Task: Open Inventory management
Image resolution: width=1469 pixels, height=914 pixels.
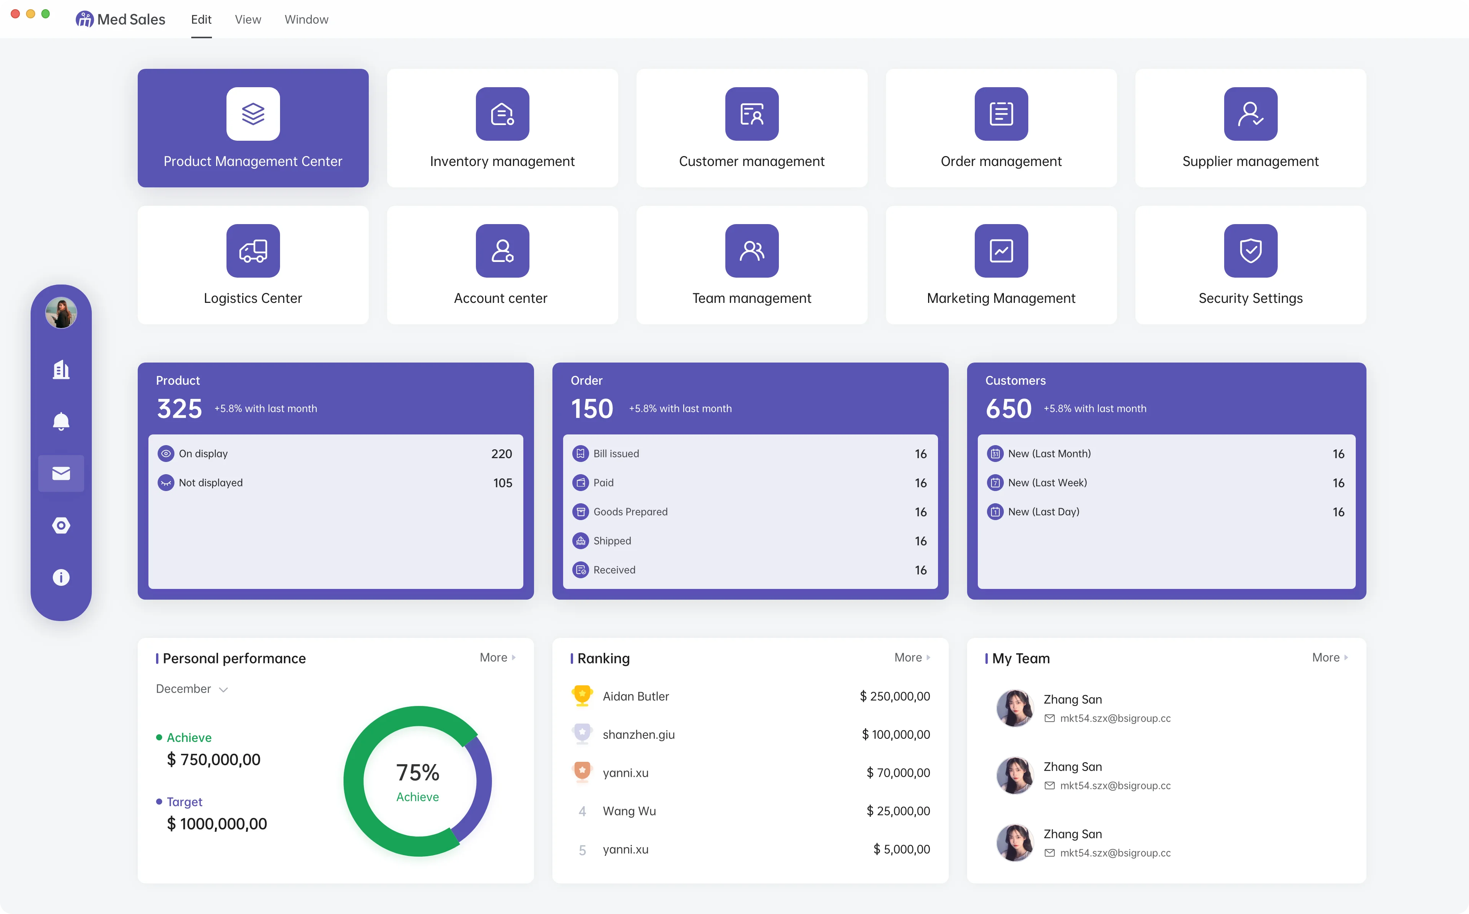Action: click(502, 128)
